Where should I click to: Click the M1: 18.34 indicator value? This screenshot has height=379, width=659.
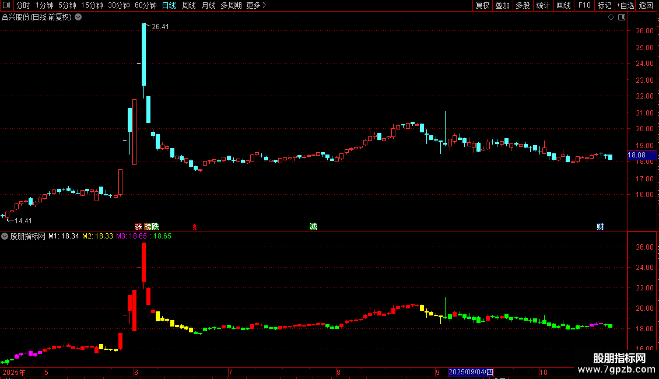(x=64, y=236)
